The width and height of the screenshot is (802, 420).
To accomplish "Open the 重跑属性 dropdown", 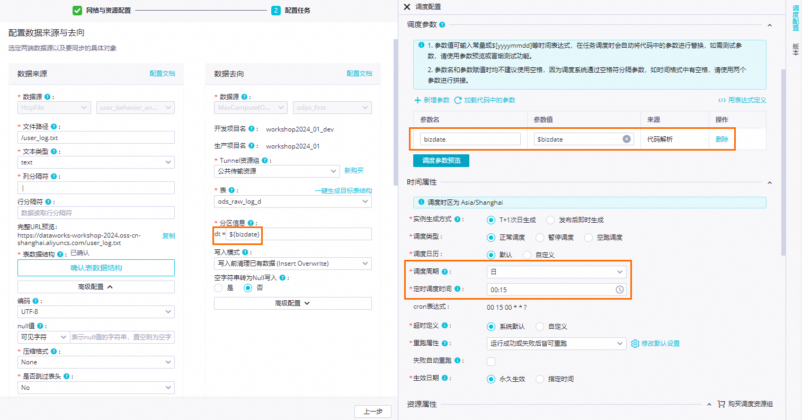I will pyautogui.click(x=556, y=344).
